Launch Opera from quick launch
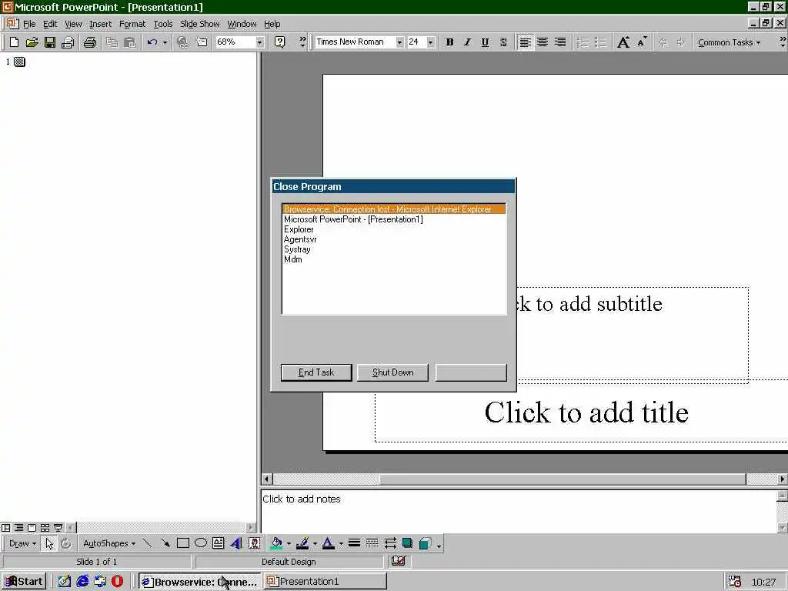This screenshot has height=591, width=788. pyautogui.click(x=117, y=582)
